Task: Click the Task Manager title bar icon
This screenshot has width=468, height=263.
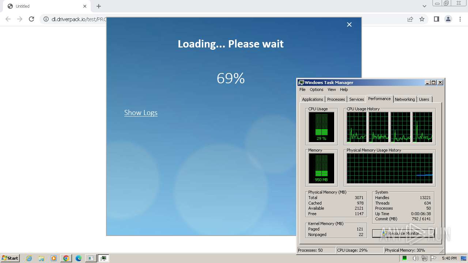Action: coord(301,83)
